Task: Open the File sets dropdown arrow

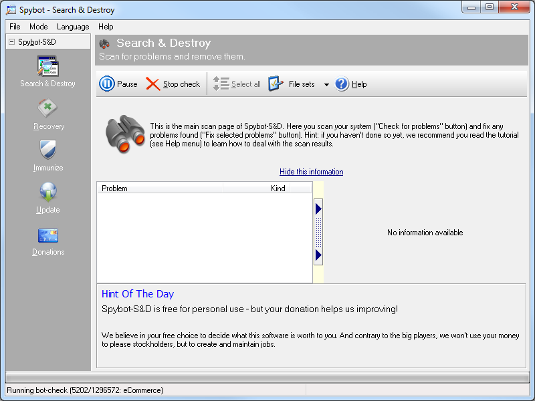Action: click(x=326, y=85)
